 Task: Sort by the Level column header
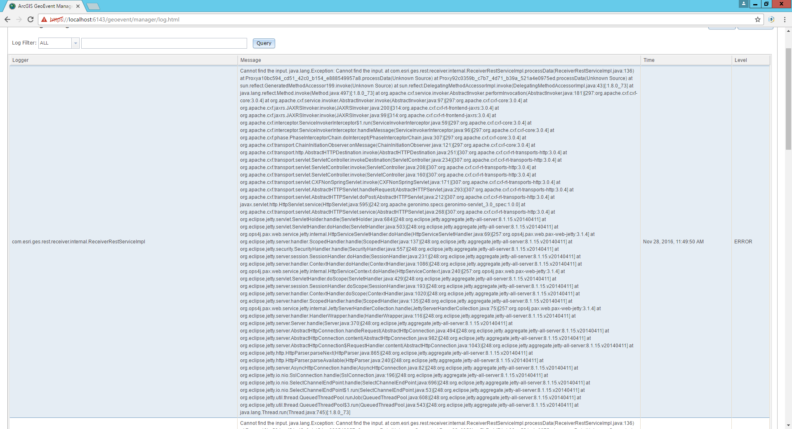tap(751, 60)
